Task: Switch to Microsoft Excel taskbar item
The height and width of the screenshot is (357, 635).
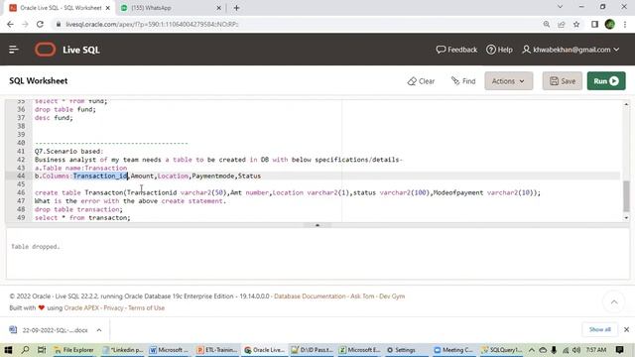Action: (x=359, y=350)
